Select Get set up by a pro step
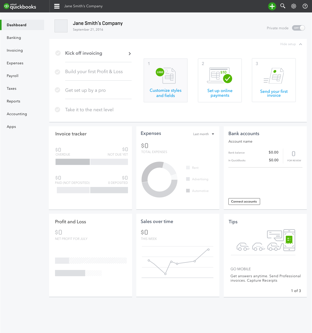 (85, 90)
